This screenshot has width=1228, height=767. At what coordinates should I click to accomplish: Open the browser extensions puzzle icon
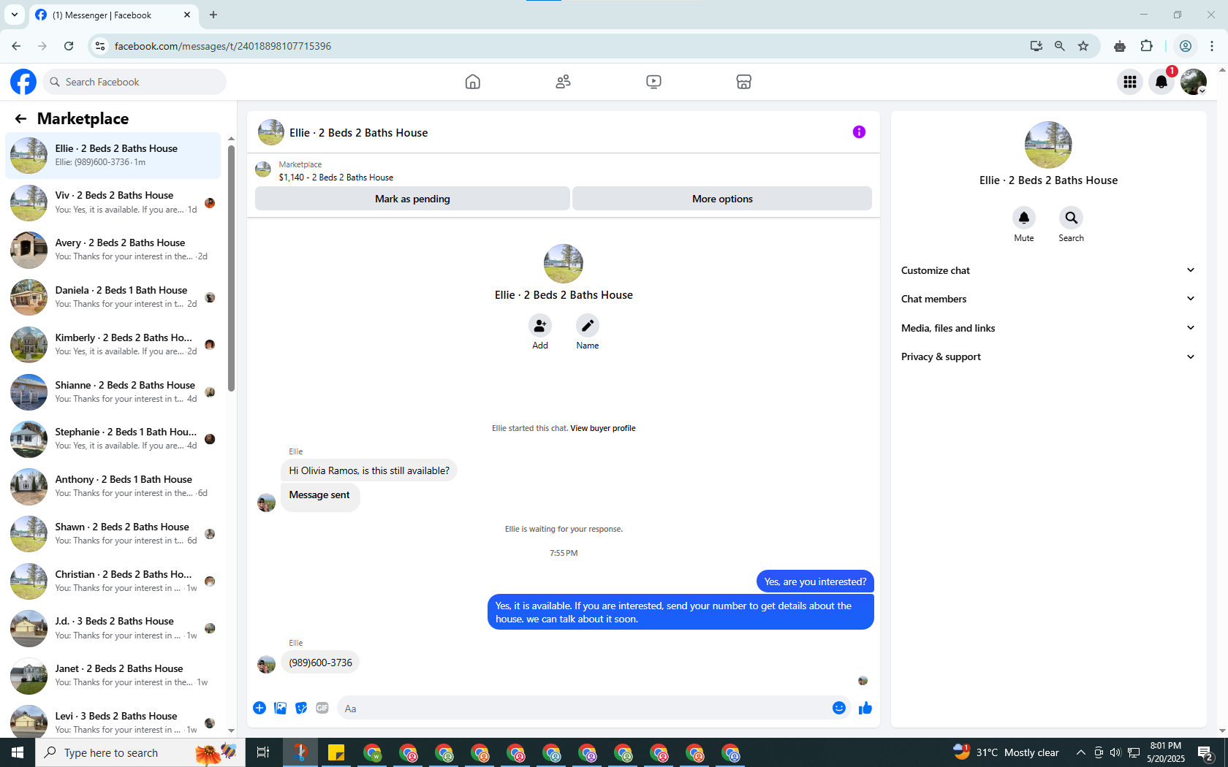tap(1146, 46)
